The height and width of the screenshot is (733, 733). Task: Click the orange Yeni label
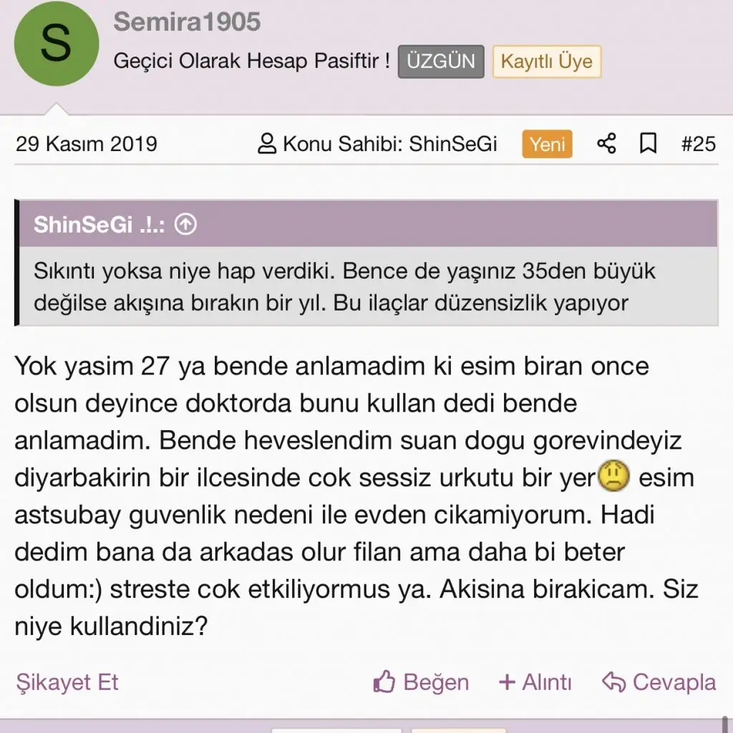[548, 144]
